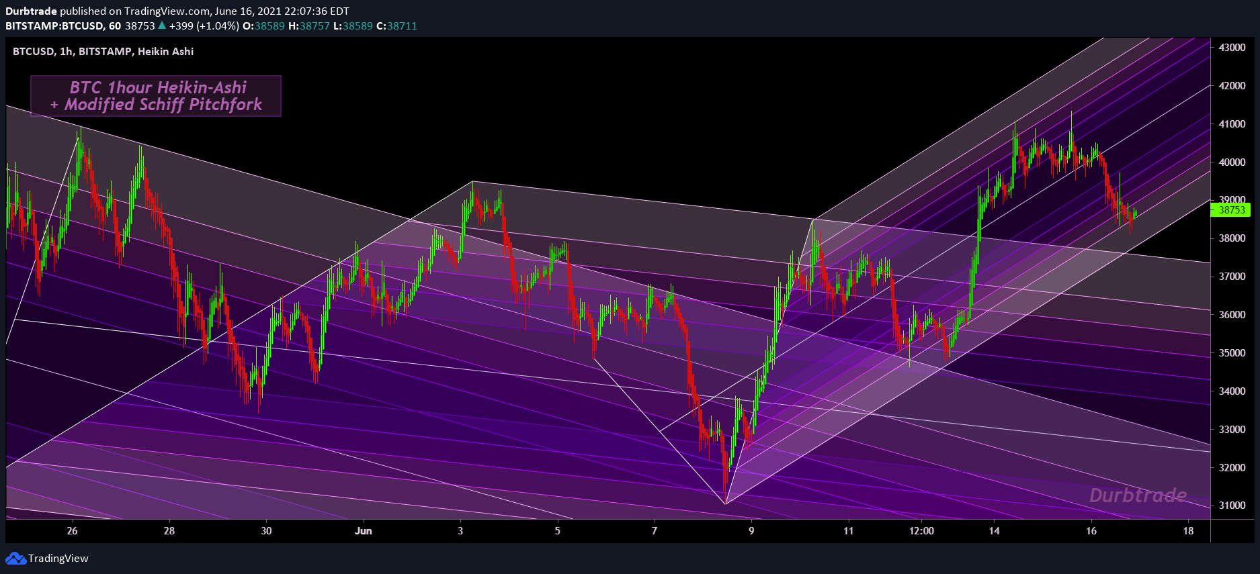Click 'Durbtrade published on TradingView.com' header line
Screen dimensions: 1260x574
177,11
